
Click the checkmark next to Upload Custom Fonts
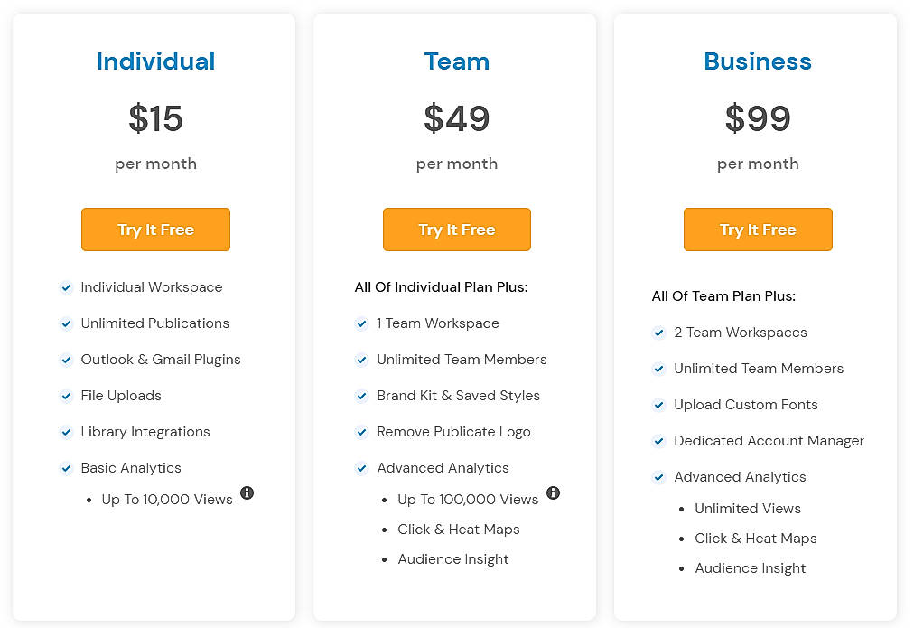[659, 405]
